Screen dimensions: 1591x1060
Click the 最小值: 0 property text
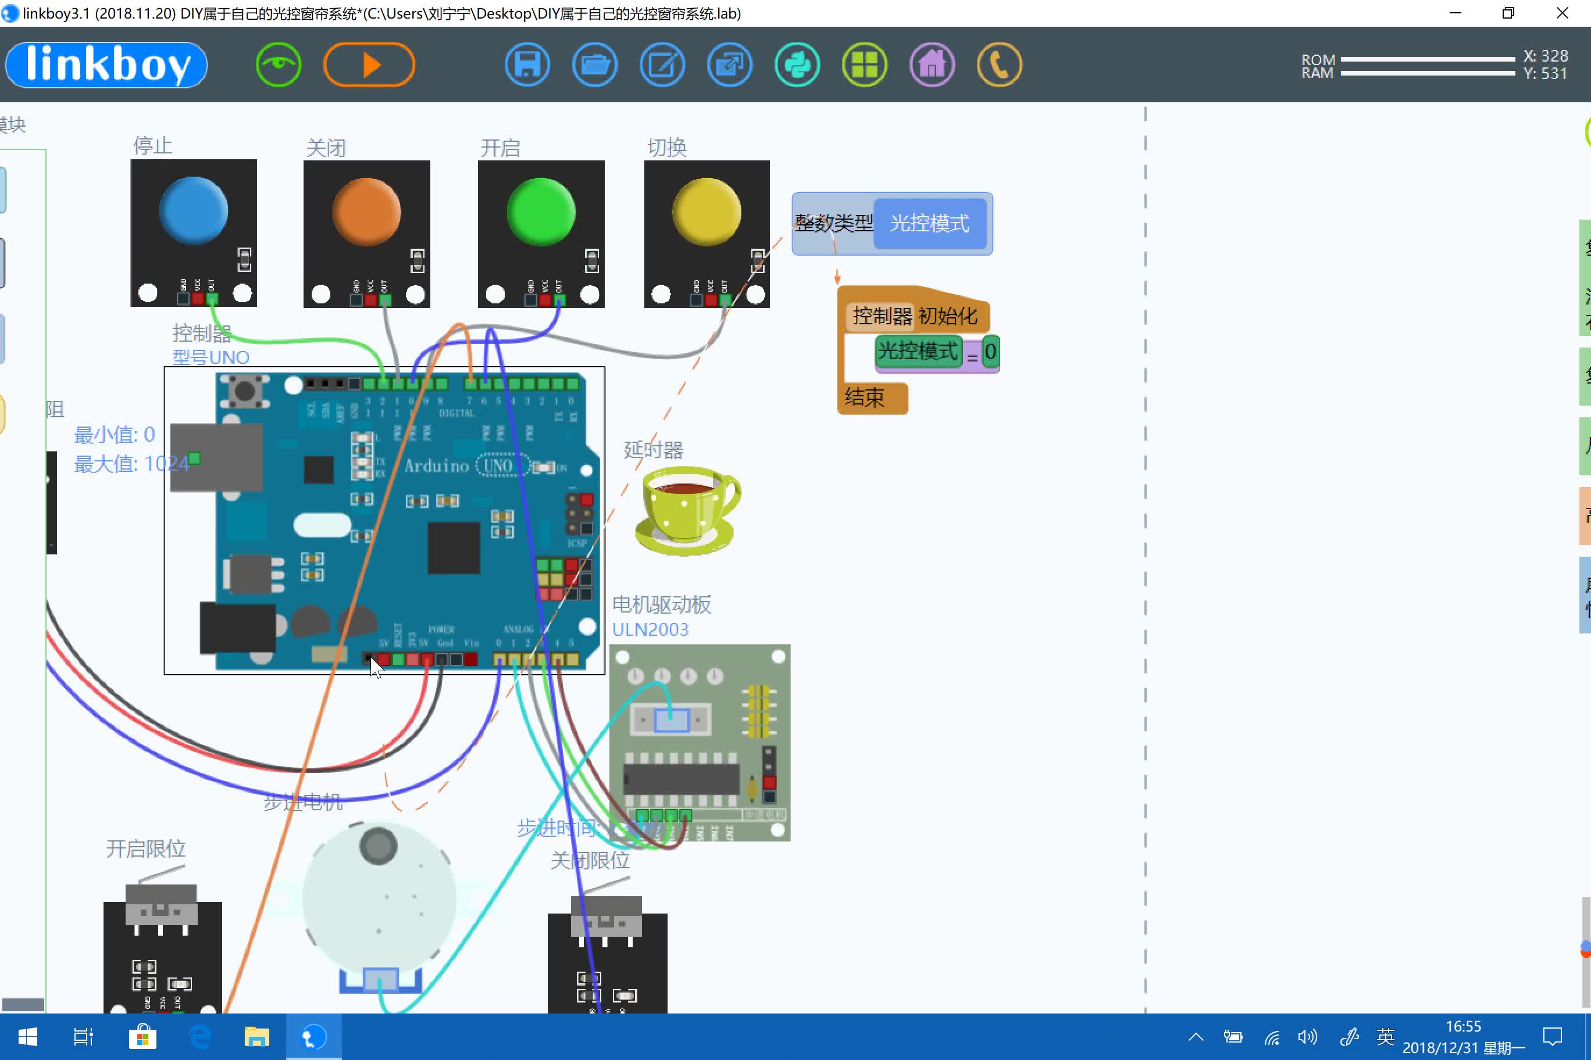(x=115, y=434)
